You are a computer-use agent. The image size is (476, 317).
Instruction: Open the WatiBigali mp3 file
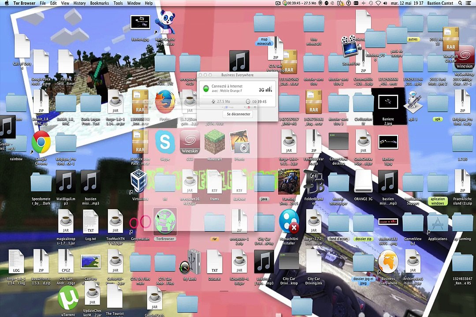(66, 182)
